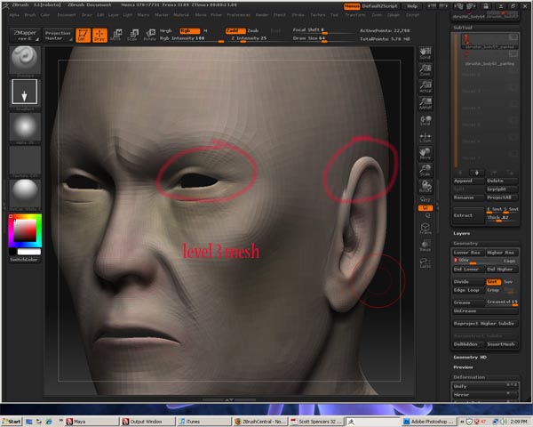The image size is (533, 427).
Task: Click Higher Res subdivision button
Action: coord(502,253)
